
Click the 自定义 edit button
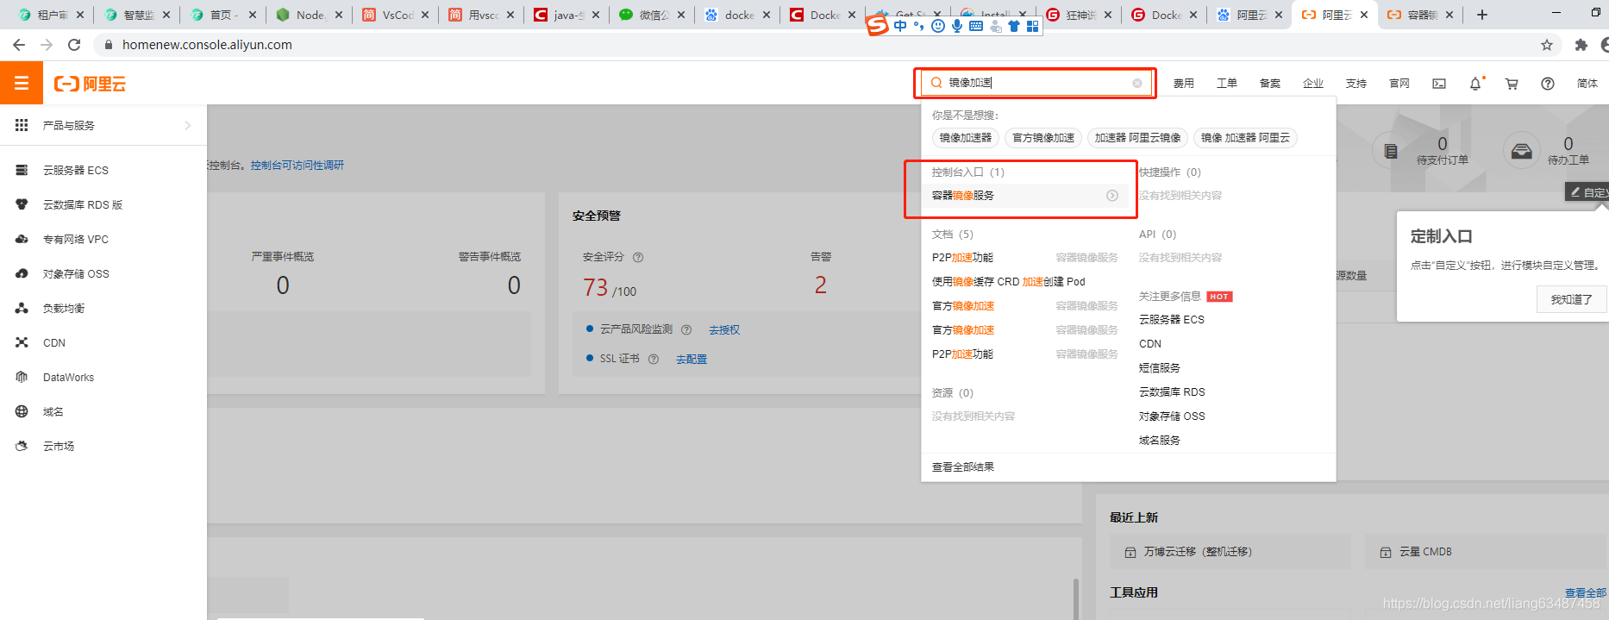pyautogui.click(x=1588, y=192)
